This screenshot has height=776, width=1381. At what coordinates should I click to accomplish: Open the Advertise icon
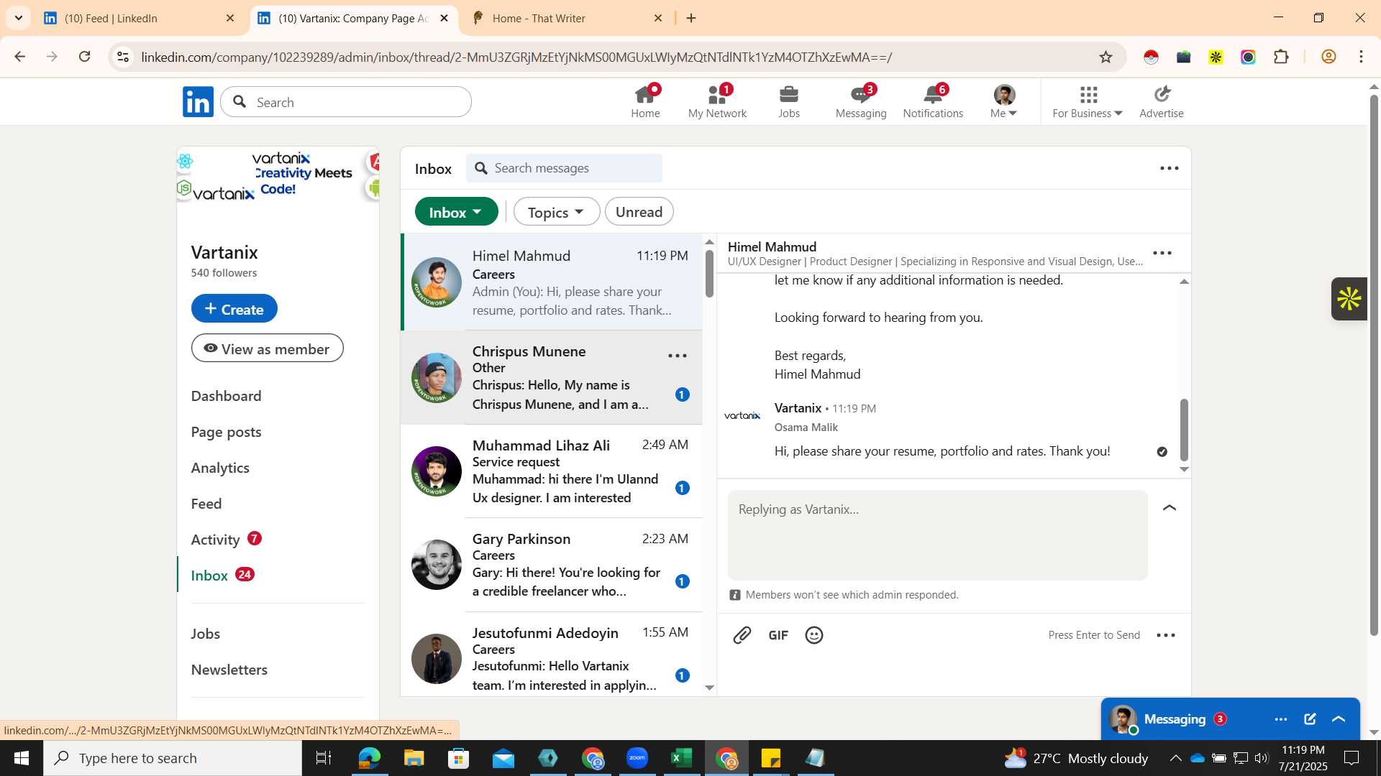(x=1161, y=101)
